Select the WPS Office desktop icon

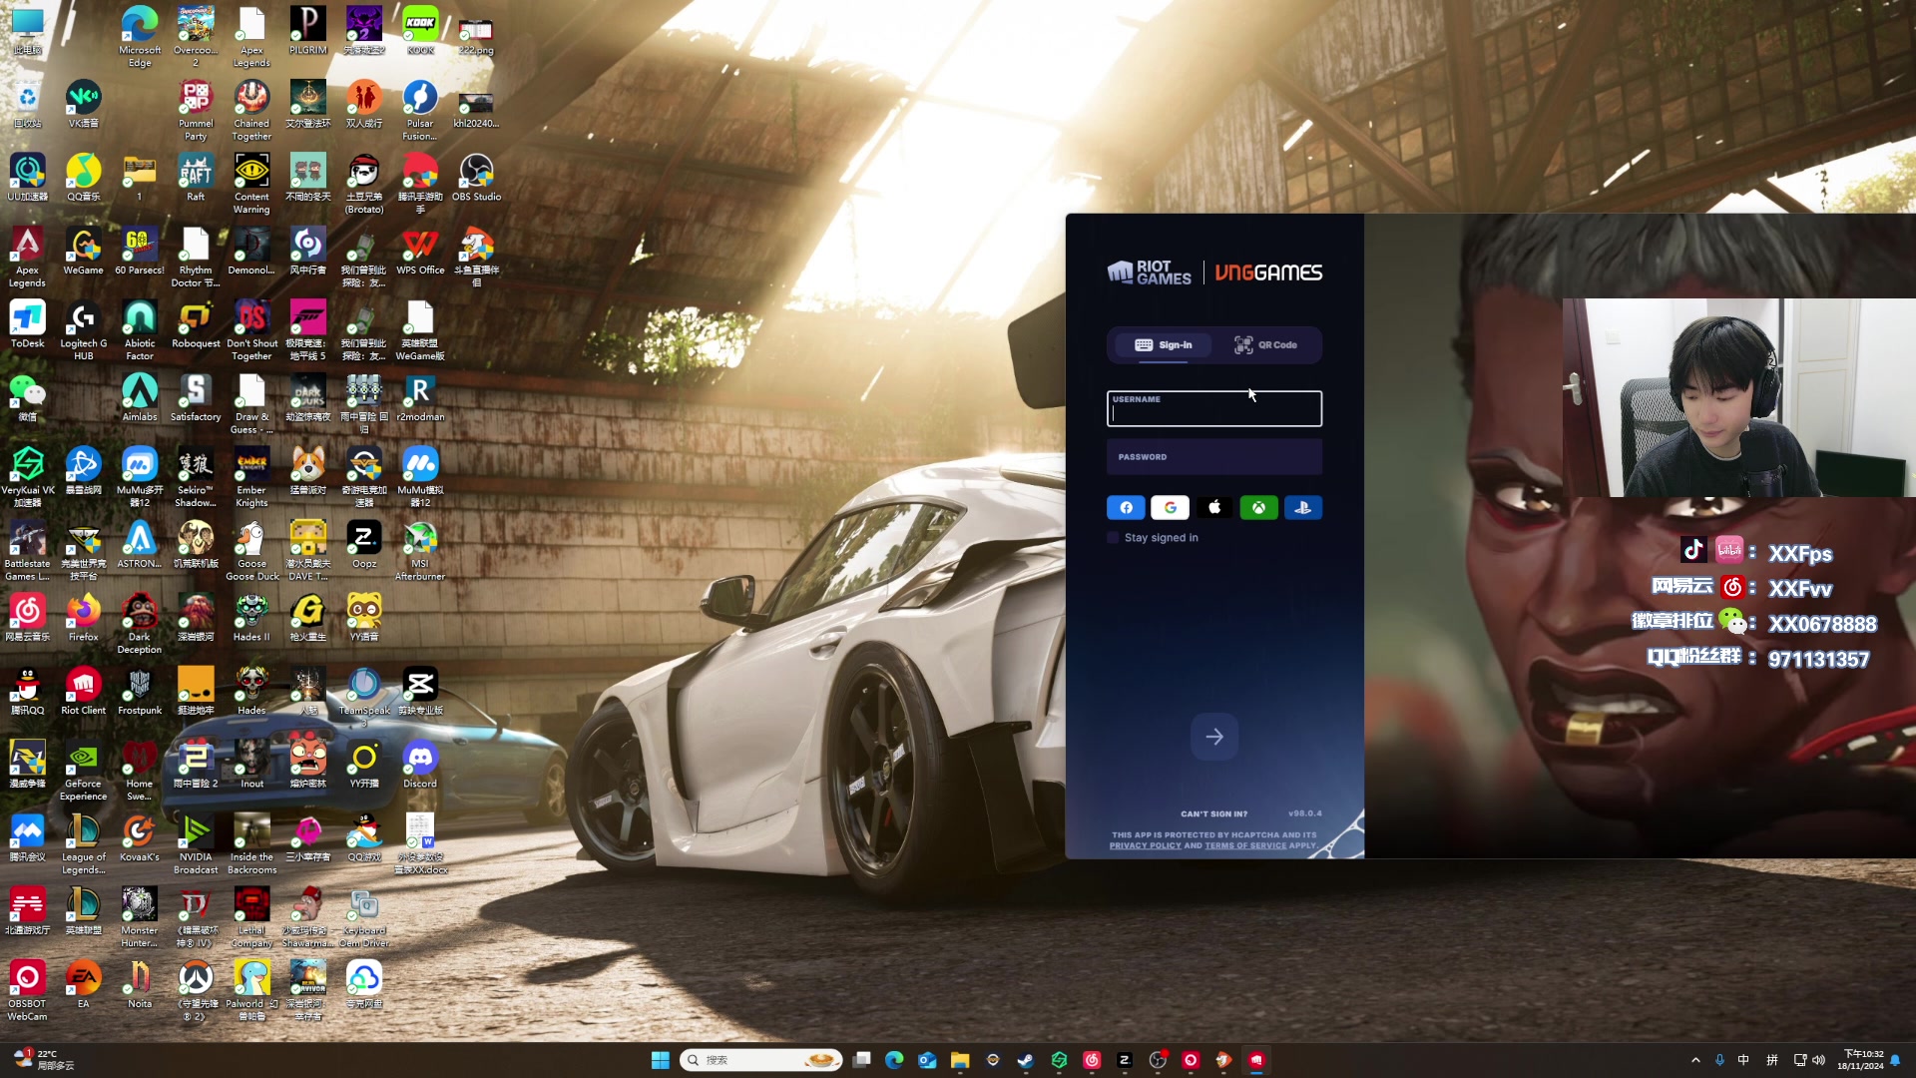pyautogui.click(x=420, y=251)
